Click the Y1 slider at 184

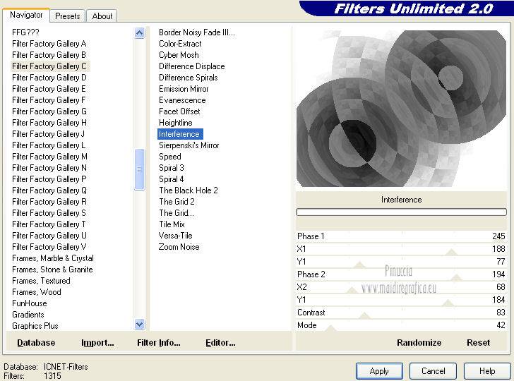401,300
